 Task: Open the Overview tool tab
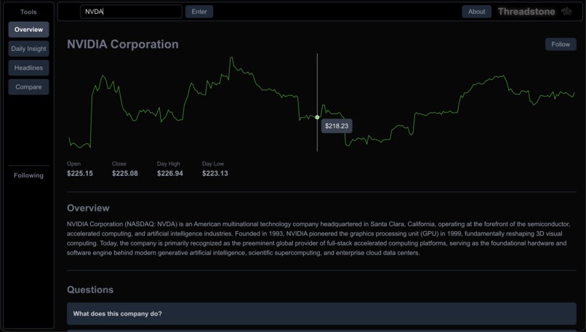[28, 30]
